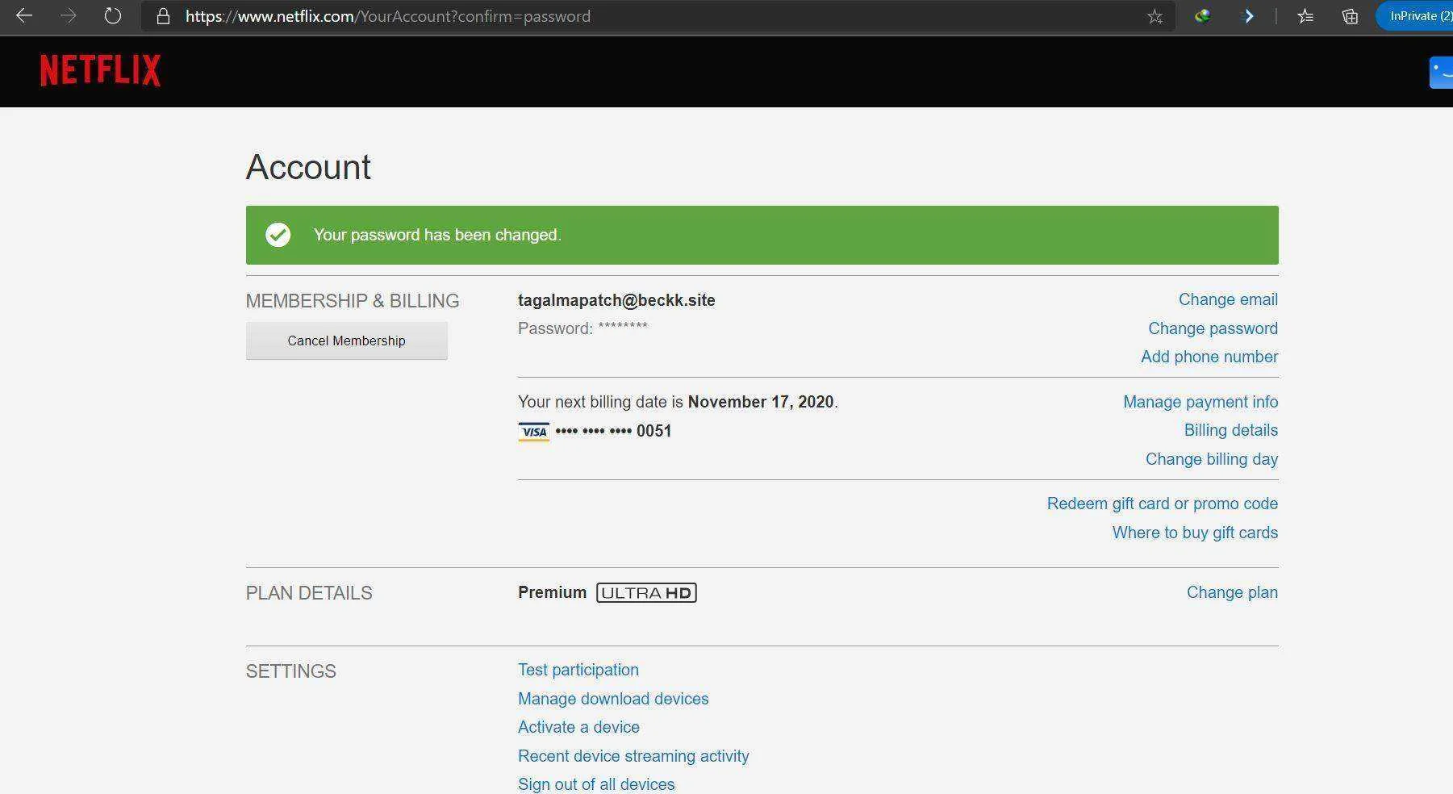Click the MEMBERSHIP & BILLING section label

(353, 301)
